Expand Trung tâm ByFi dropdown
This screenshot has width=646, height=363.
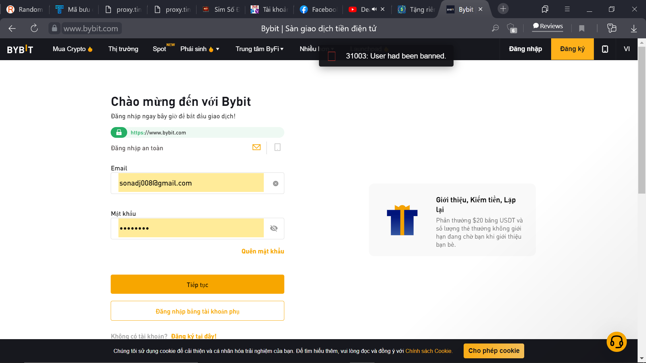[x=259, y=49]
